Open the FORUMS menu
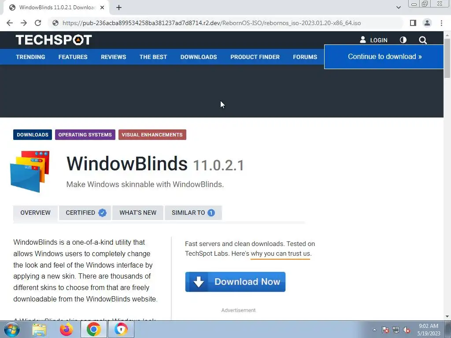Viewport: 451px width, 338px height. (x=305, y=57)
